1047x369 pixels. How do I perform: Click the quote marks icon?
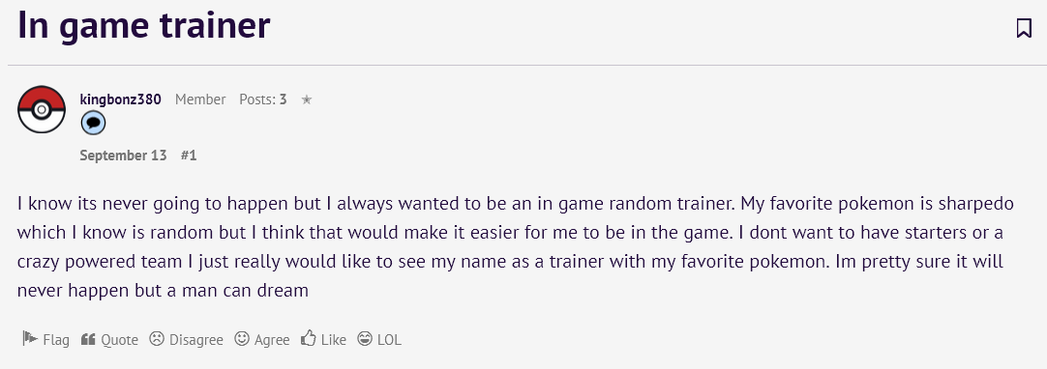coord(88,339)
